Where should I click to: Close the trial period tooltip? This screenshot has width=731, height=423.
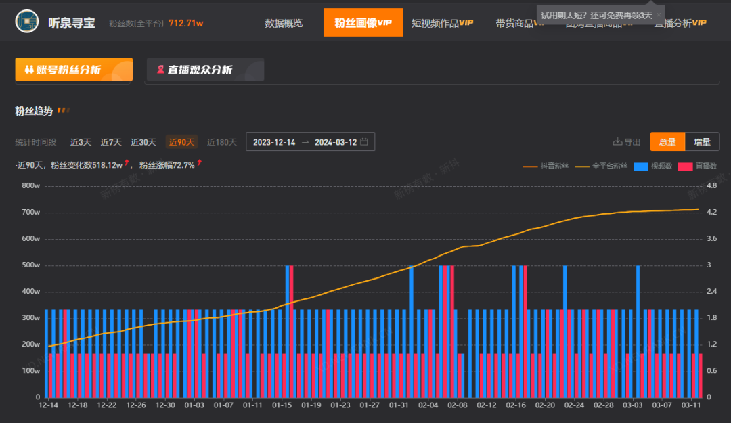(x=657, y=14)
